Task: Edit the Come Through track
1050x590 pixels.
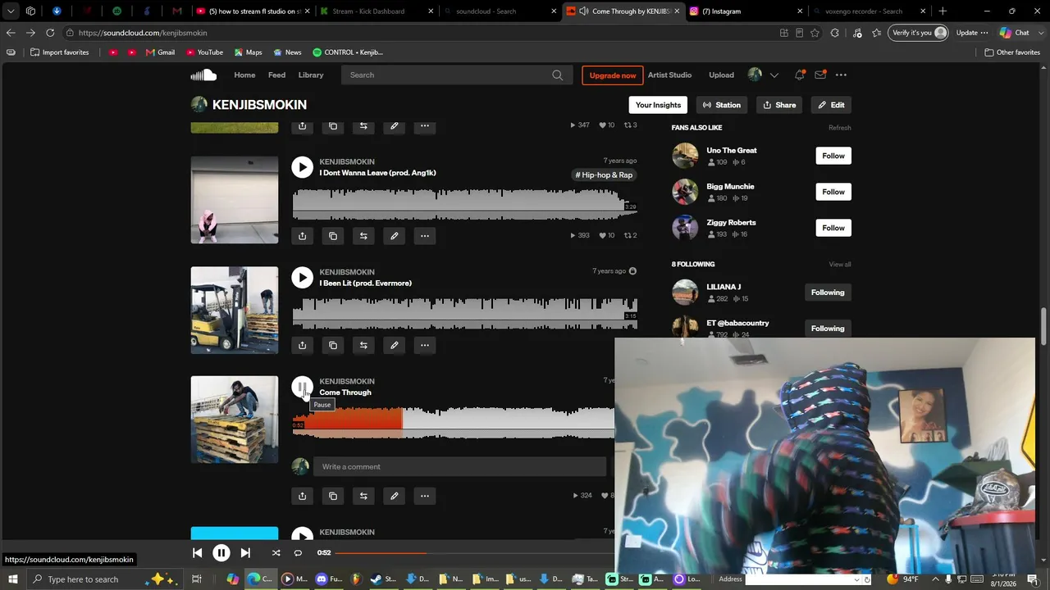Action: (394, 496)
